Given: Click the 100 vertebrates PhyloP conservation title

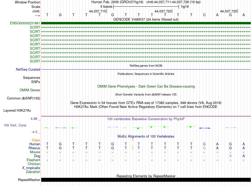Looking at the screenshot, I should [x=146, y=119].
